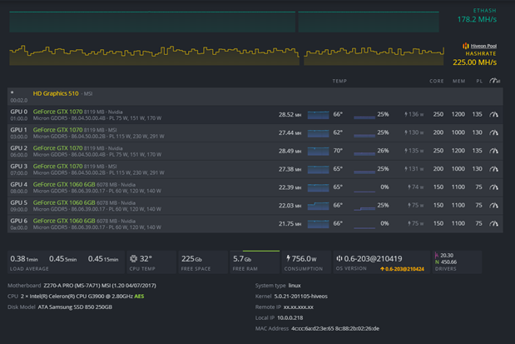Click the AMD driver icon beside 20.30

(x=437, y=255)
